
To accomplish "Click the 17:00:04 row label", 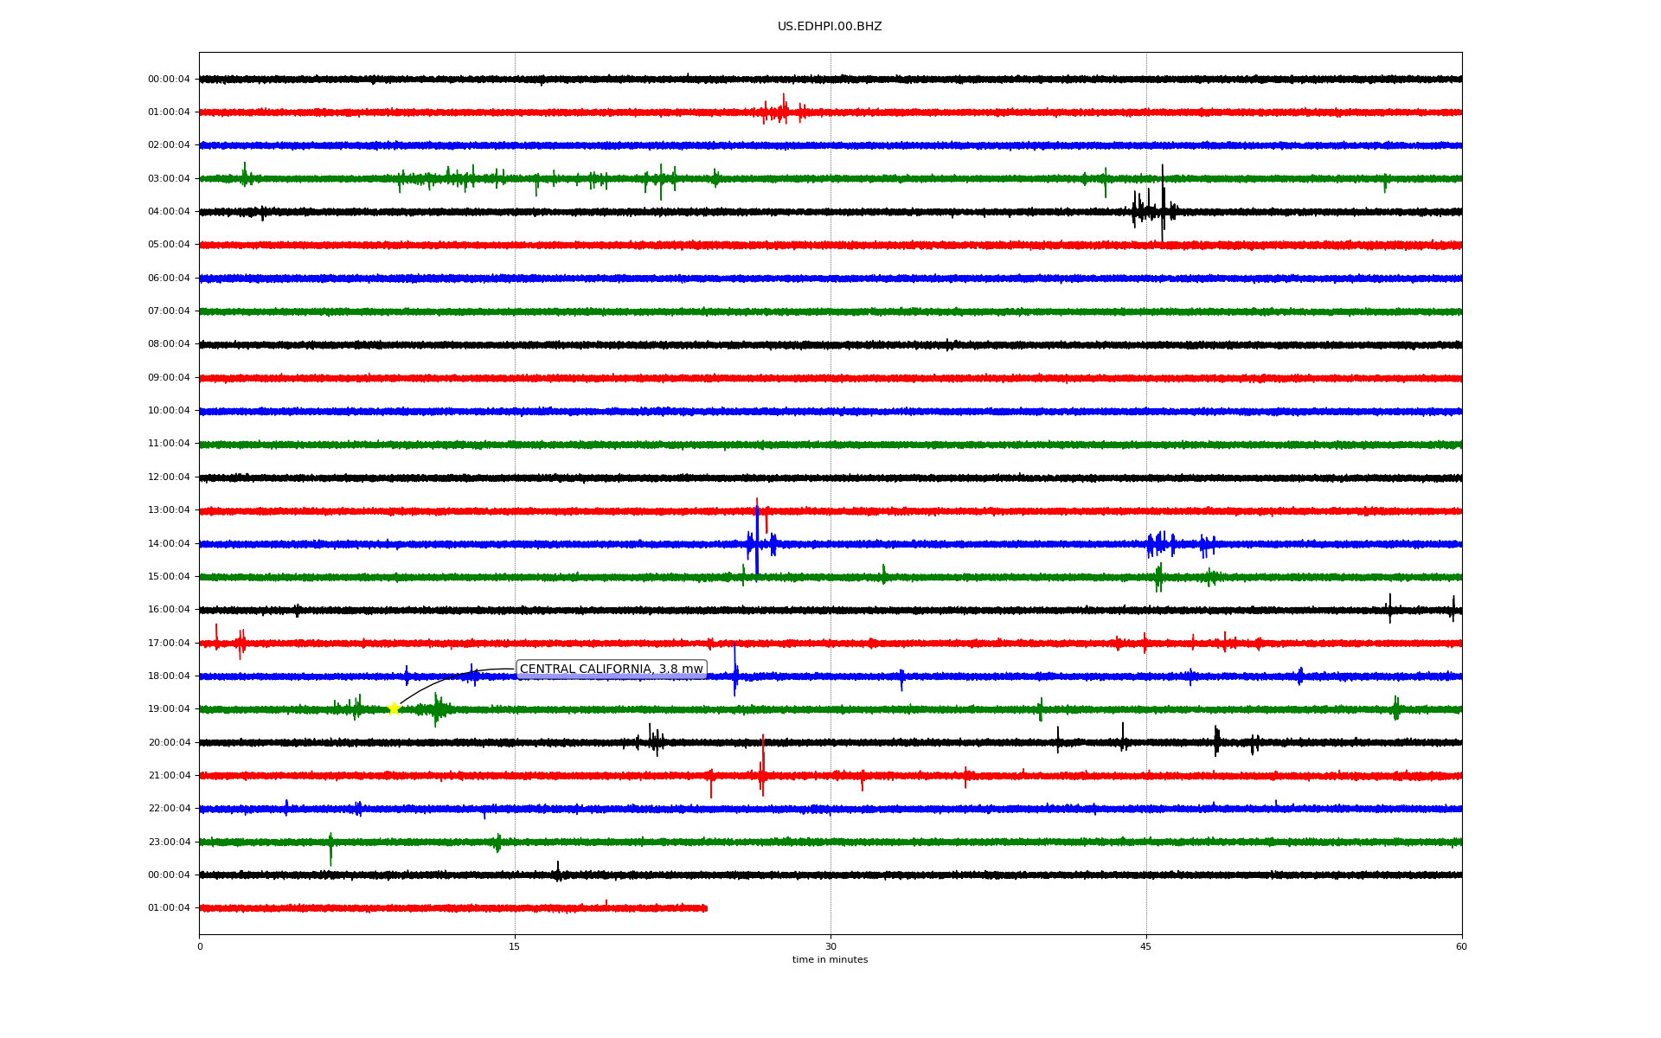I will pyautogui.click(x=169, y=644).
